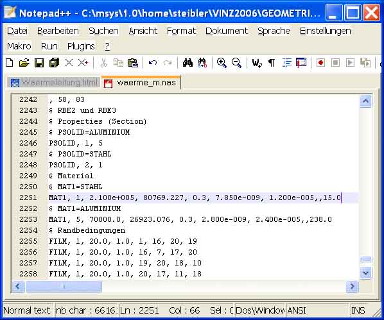The width and height of the screenshot is (384, 320).
Task: Click the Zoom Out magnifier icon
Action: tap(236, 63)
